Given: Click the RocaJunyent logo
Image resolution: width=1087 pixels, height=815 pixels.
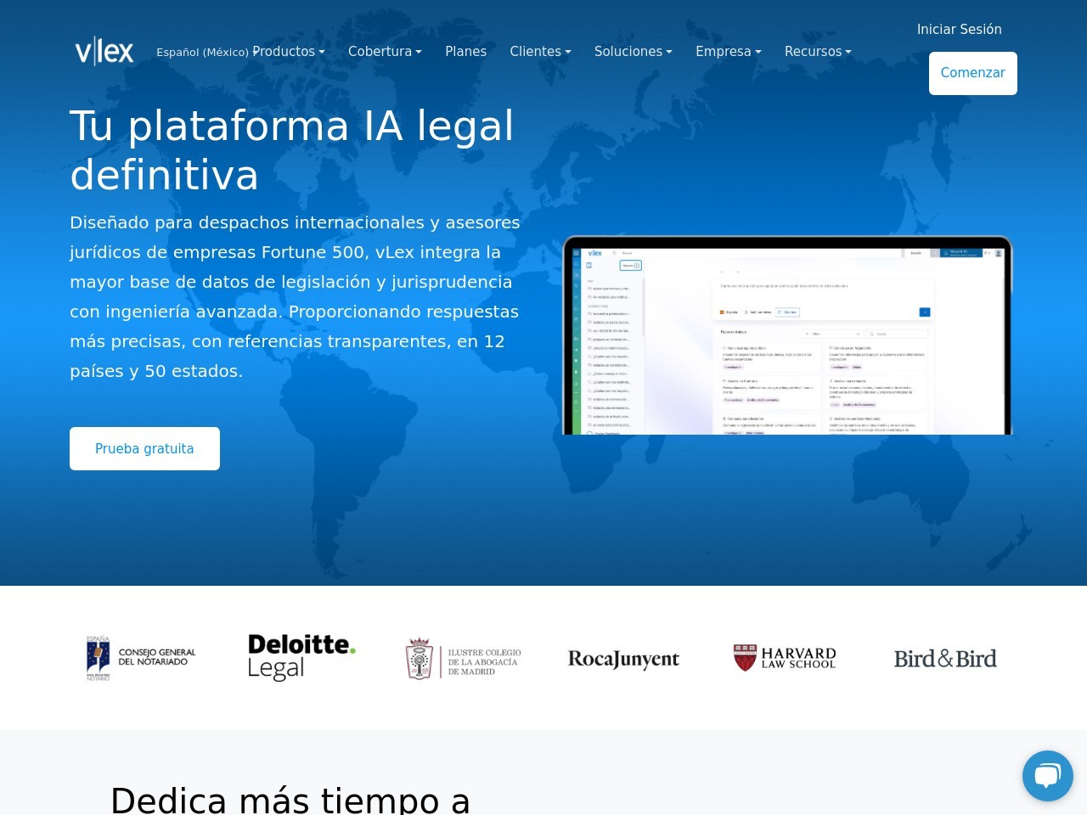Looking at the screenshot, I should pos(623,659).
